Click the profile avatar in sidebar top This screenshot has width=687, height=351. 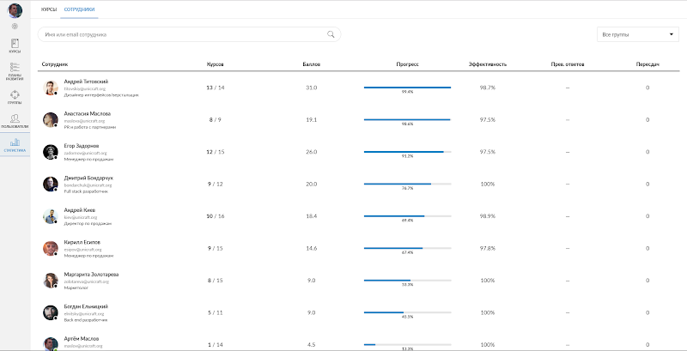[x=15, y=10]
